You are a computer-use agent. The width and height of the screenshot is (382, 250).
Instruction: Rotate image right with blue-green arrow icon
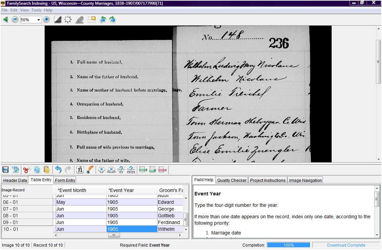pyautogui.click(x=112, y=20)
